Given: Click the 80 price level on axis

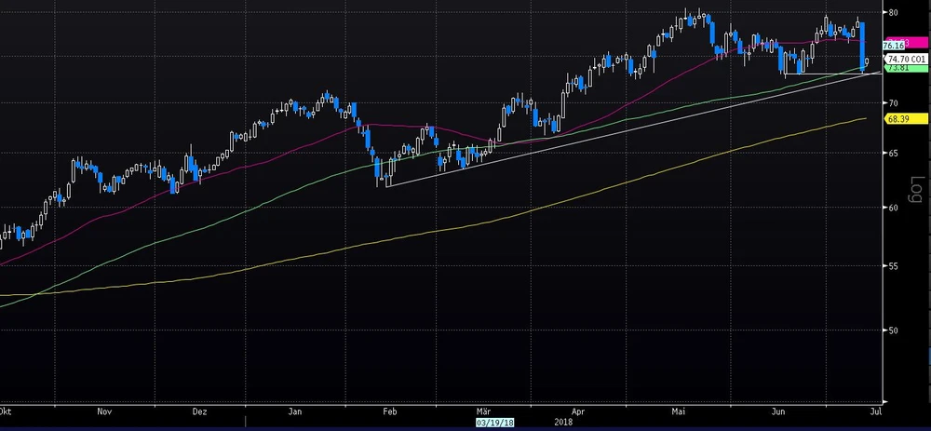Looking at the screenshot, I should coord(892,13).
